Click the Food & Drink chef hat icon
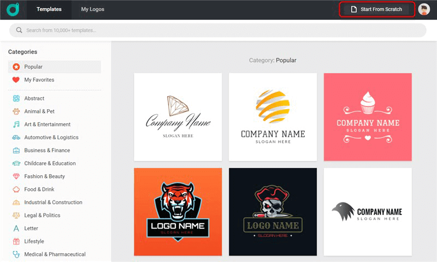The width and height of the screenshot is (437, 262). coord(16,189)
